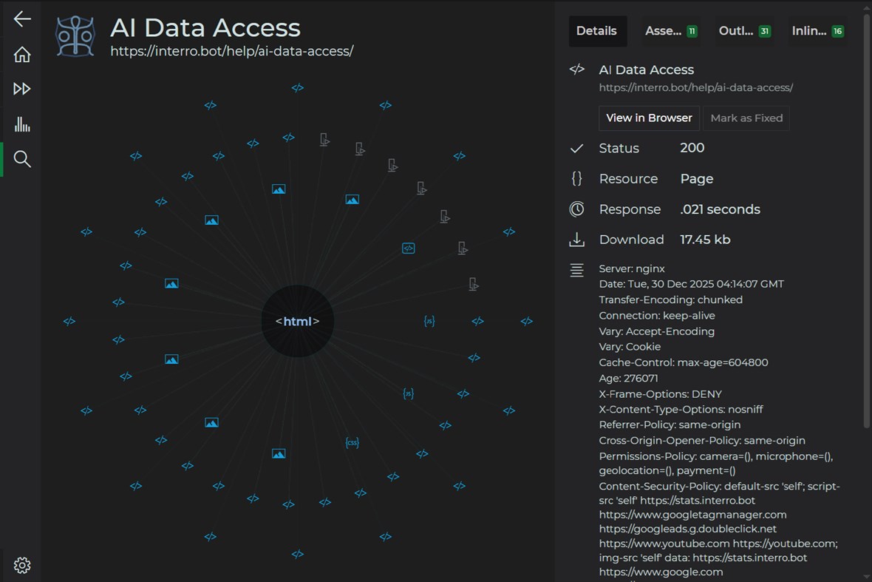
Task: Open the Home view in sidebar
Action: (22, 54)
